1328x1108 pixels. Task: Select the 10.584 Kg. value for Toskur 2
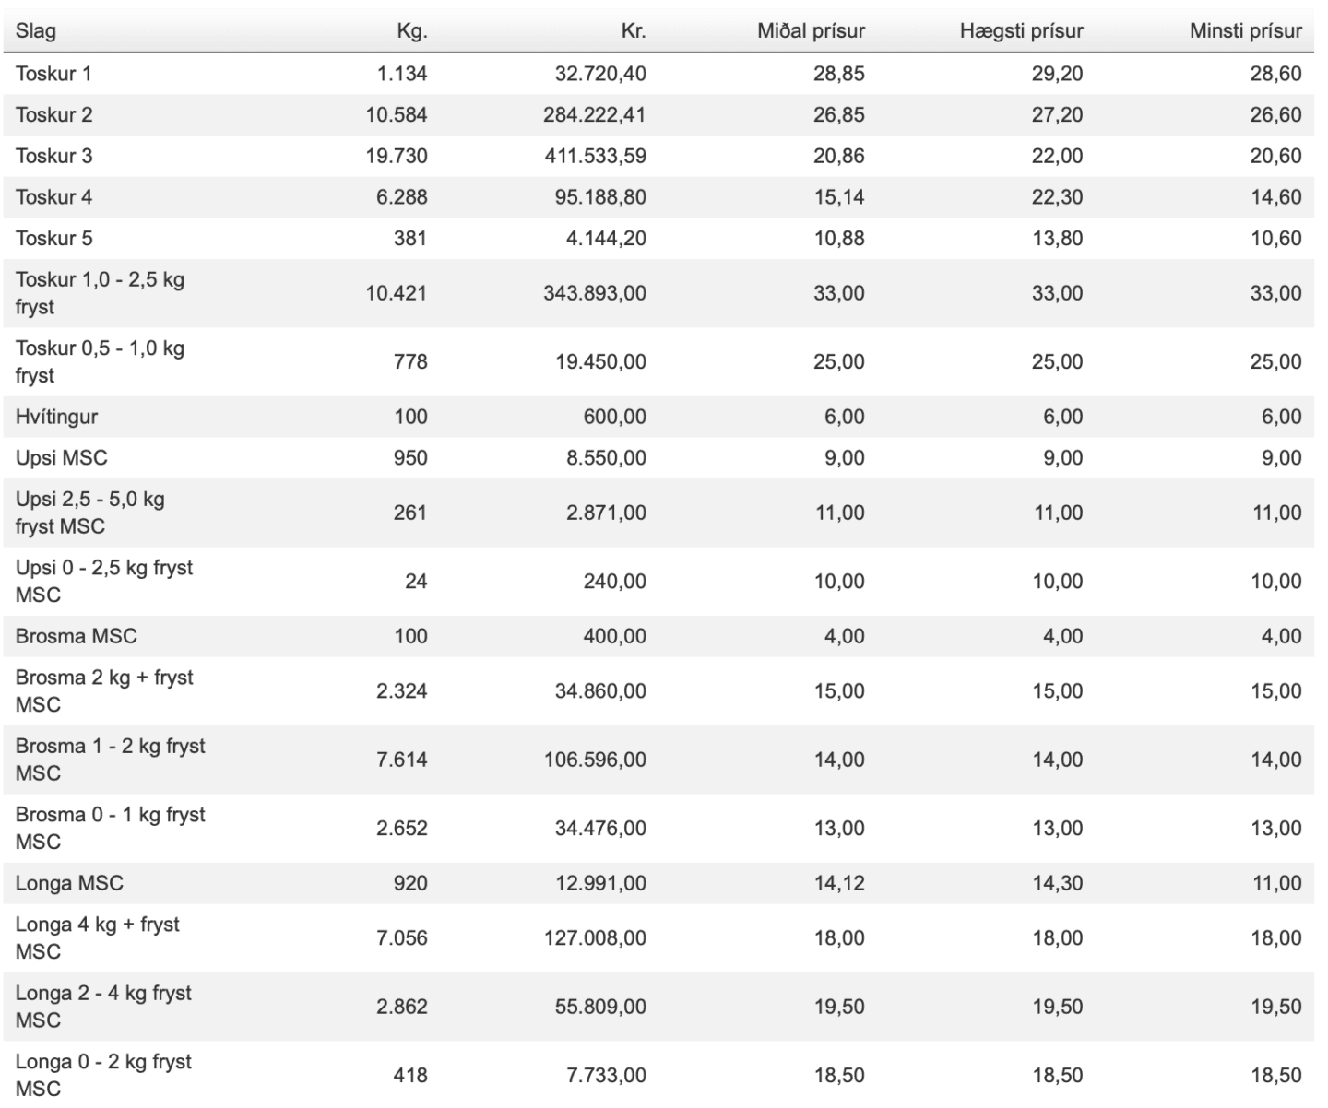pos(397,115)
